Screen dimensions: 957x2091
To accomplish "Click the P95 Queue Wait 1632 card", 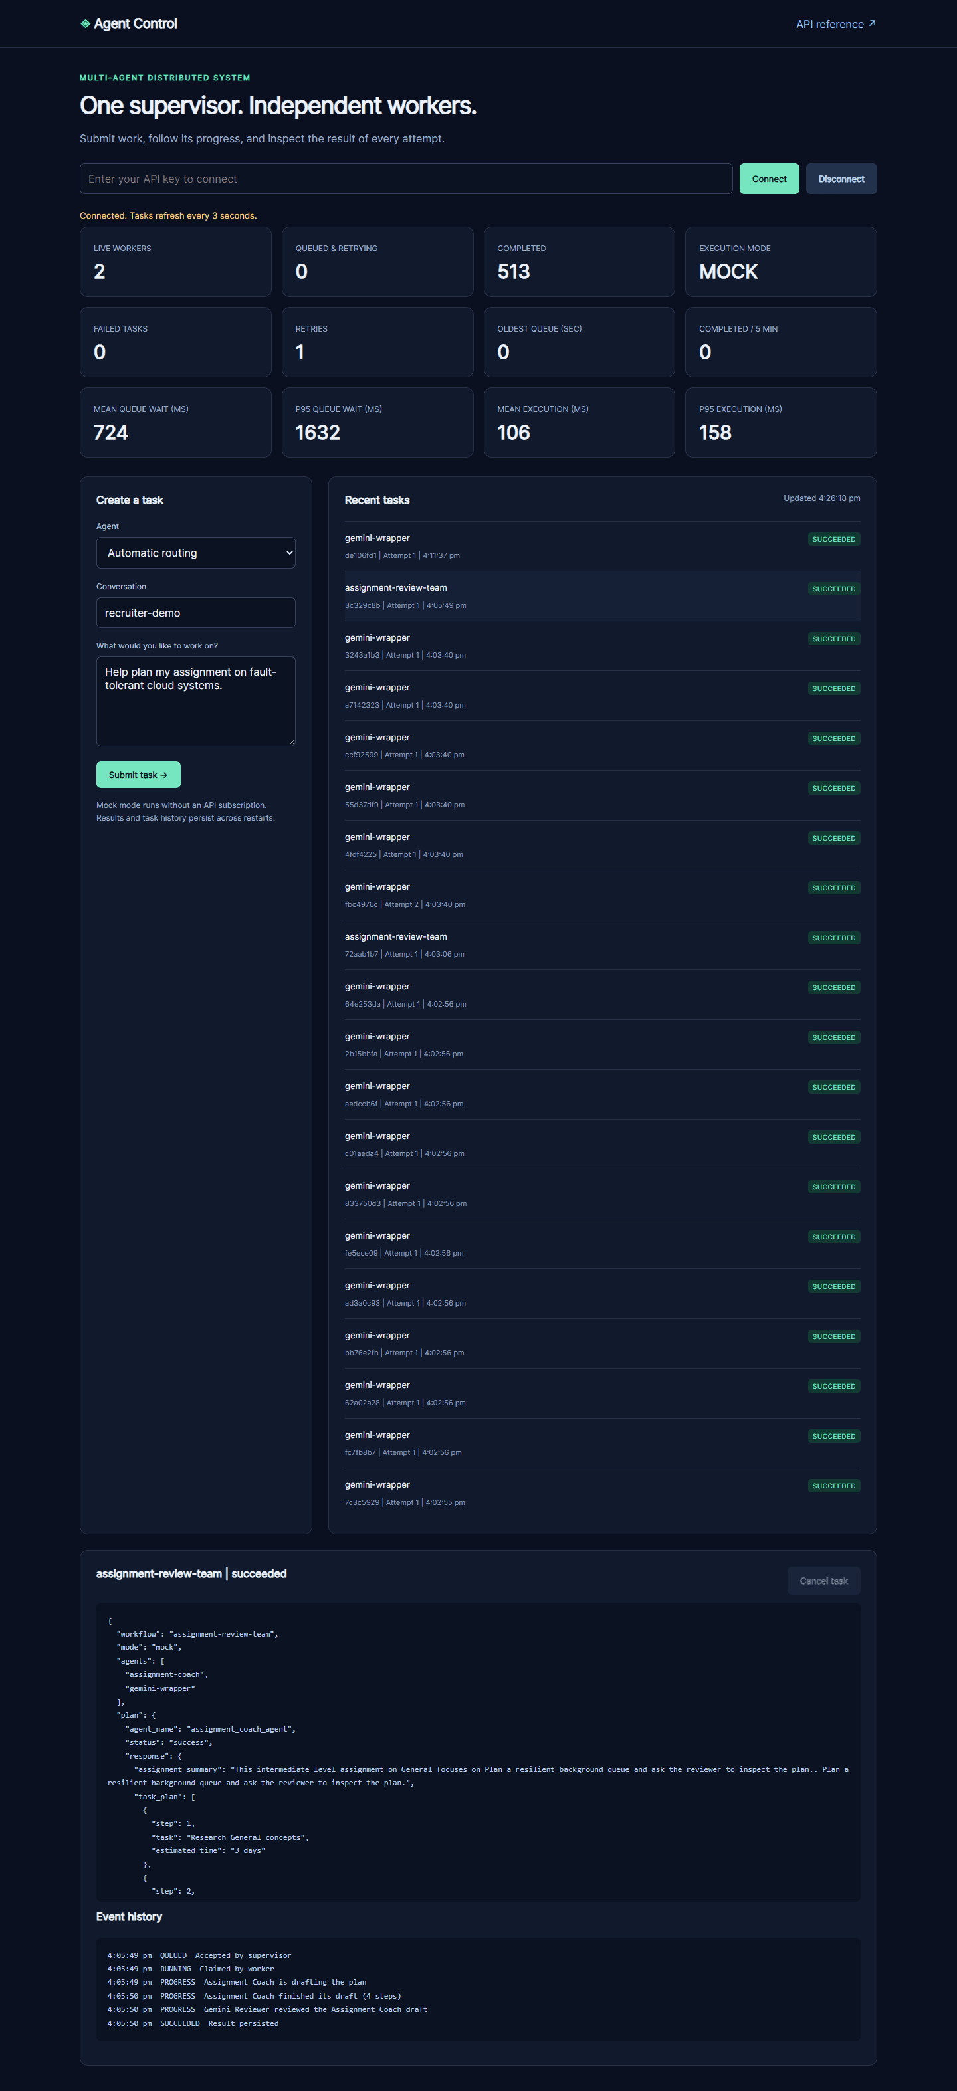I will pyautogui.click(x=377, y=422).
